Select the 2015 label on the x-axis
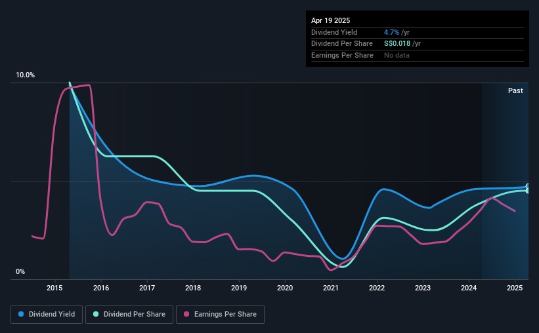Viewport: 539px width, 333px height. pos(54,288)
